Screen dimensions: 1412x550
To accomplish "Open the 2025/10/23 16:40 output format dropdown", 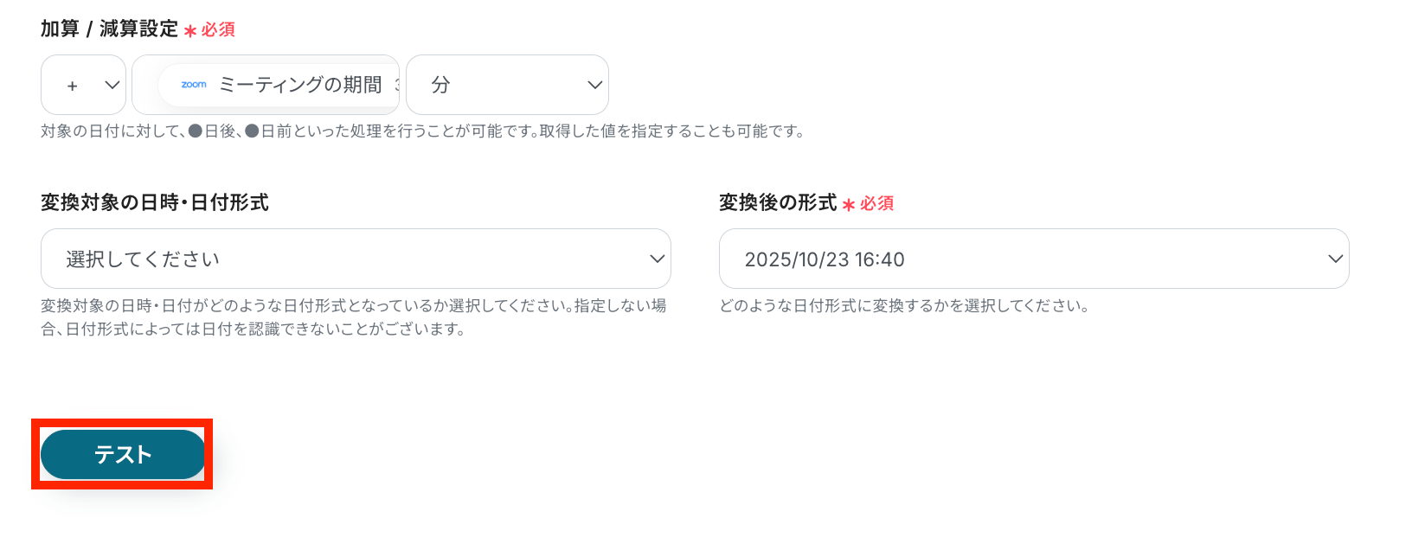I will click(1033, 259).
